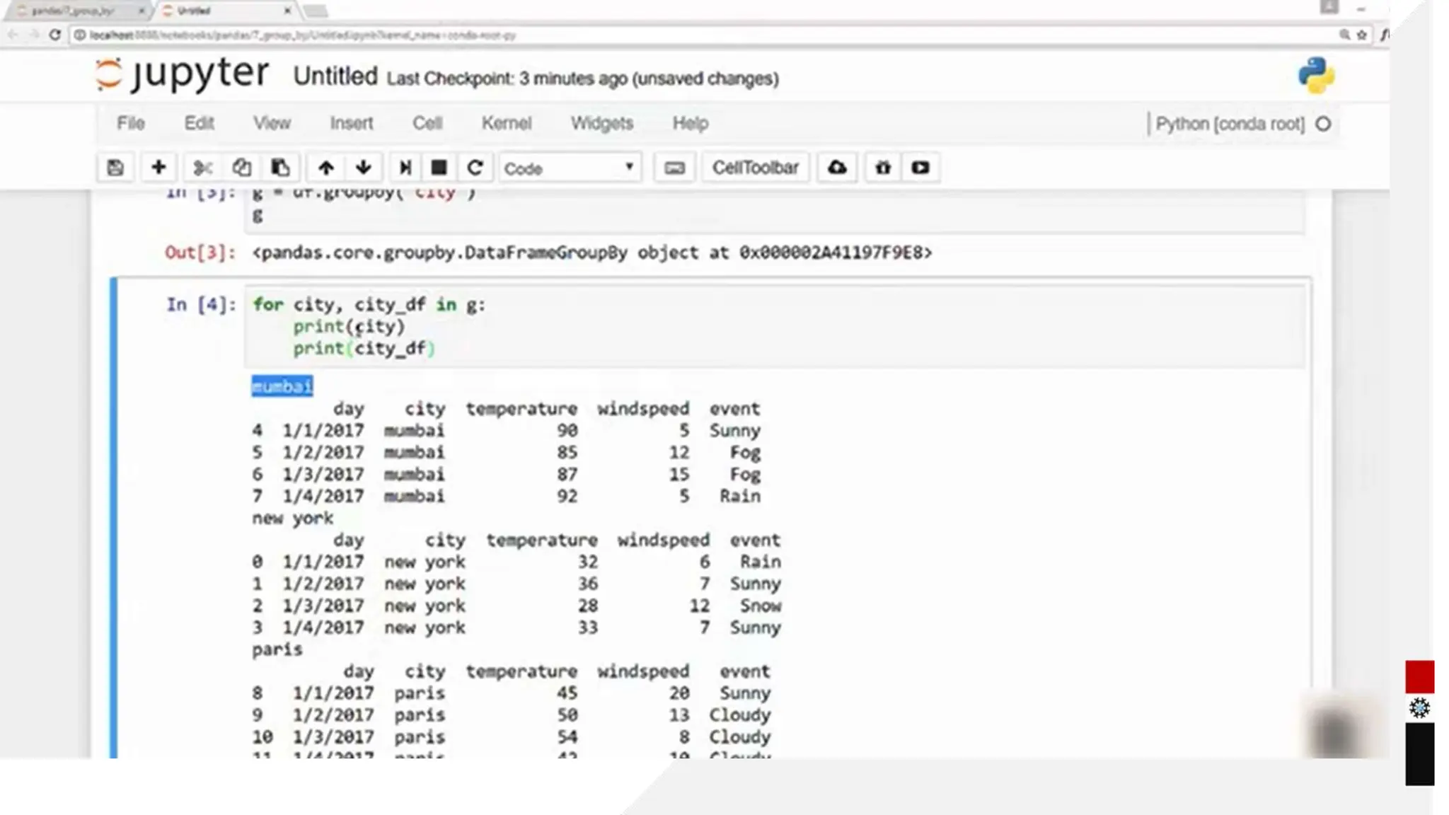
Task: Click the Untitled notebook name to rename
Action: pos(335,76)
